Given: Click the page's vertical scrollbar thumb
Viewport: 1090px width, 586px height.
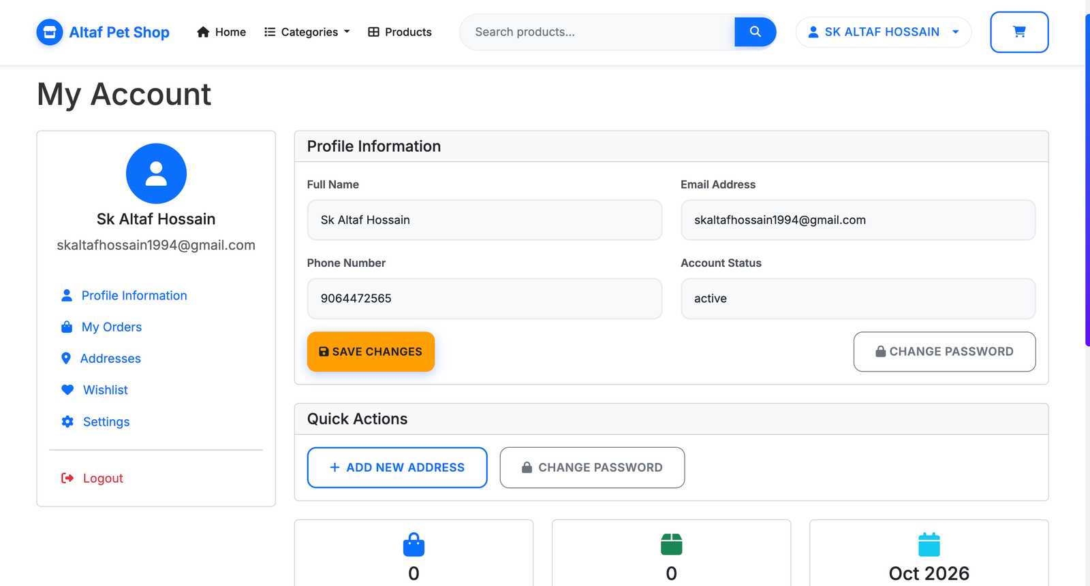Looking at the screenshot, I should [x=1087, y=180].
